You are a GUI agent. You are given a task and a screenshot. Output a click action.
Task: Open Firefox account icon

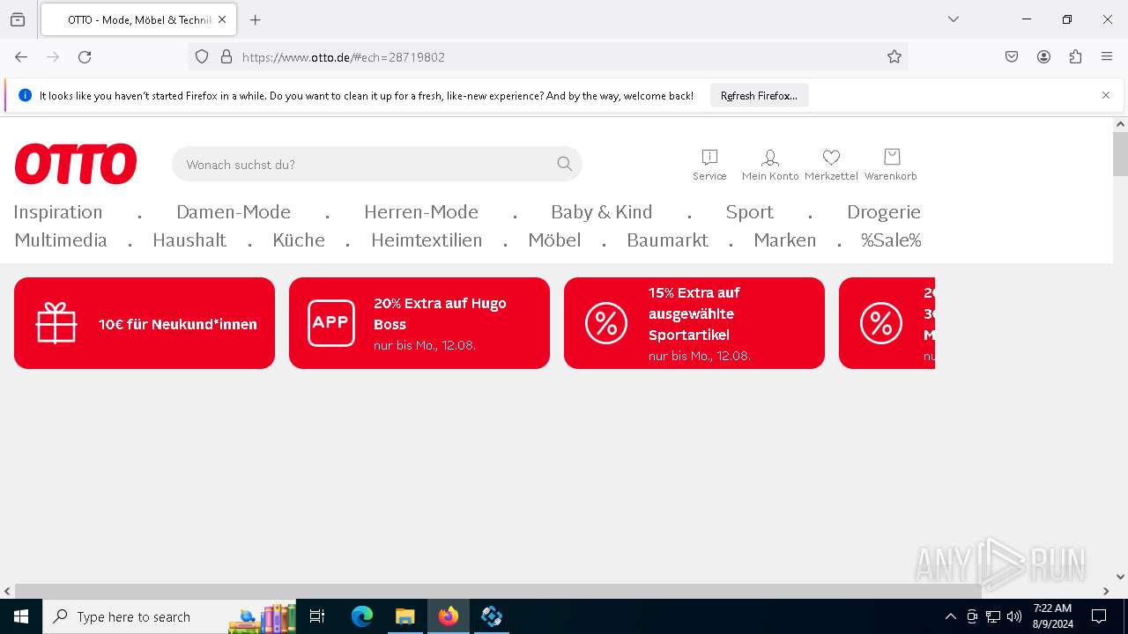click(1043, 56)
